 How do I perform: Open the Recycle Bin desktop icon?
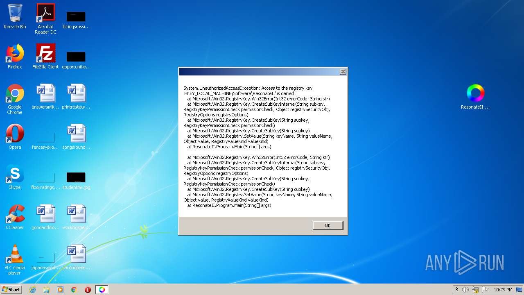15,16
